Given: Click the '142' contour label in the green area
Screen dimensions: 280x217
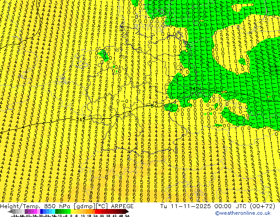Looking at the screenshot, I should [194, 89].
